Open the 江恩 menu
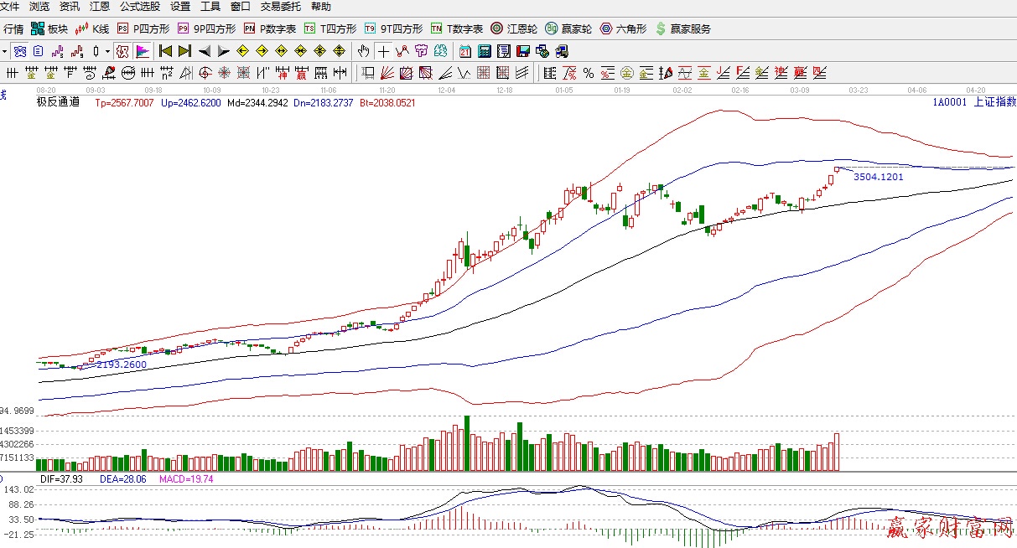Image resolution: width=1017 pixels, height=548 pixels. (99, 7)
